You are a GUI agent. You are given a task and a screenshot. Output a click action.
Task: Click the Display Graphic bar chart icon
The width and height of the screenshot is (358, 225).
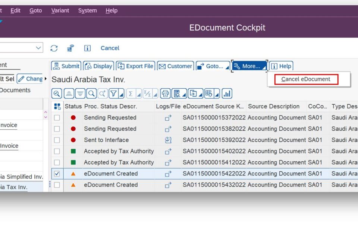pyautogui.click(x=227, y=94)
